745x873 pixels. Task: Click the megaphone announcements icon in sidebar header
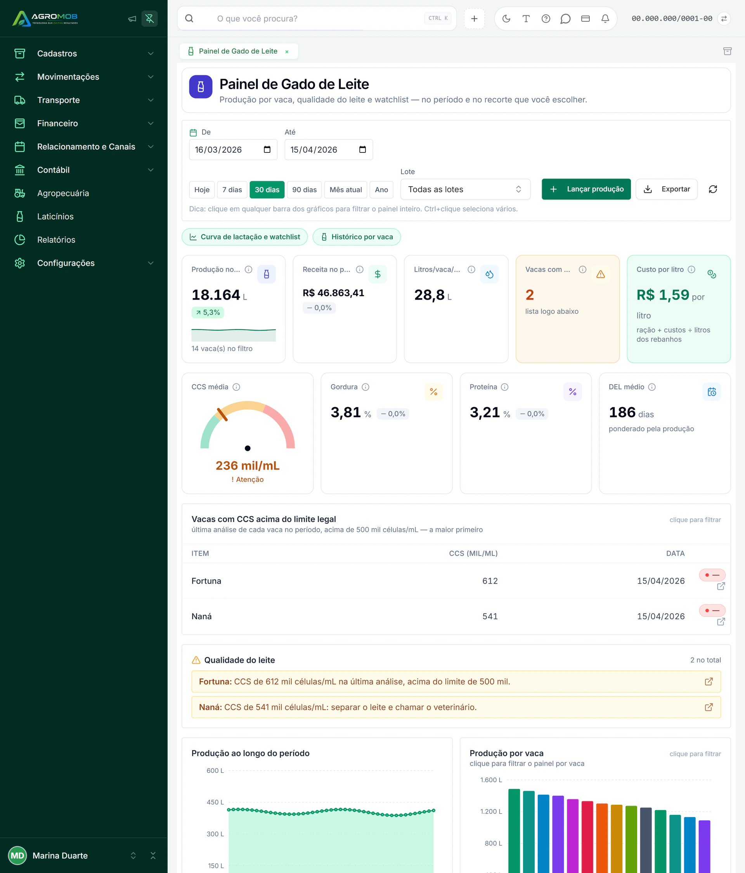pyautogui.click(x=132, y=19)
